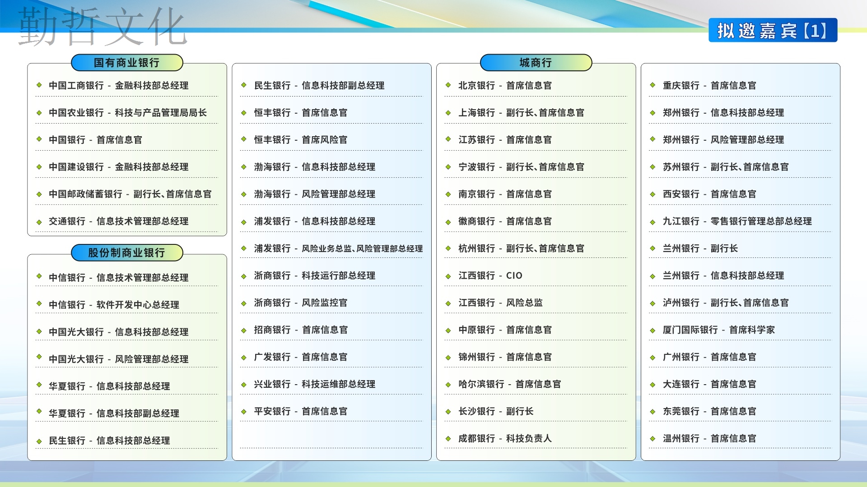The image size is (867, 487).
Task: Select 兰州银行 - 信息科技部总经理 row
Action: (740, 276)
